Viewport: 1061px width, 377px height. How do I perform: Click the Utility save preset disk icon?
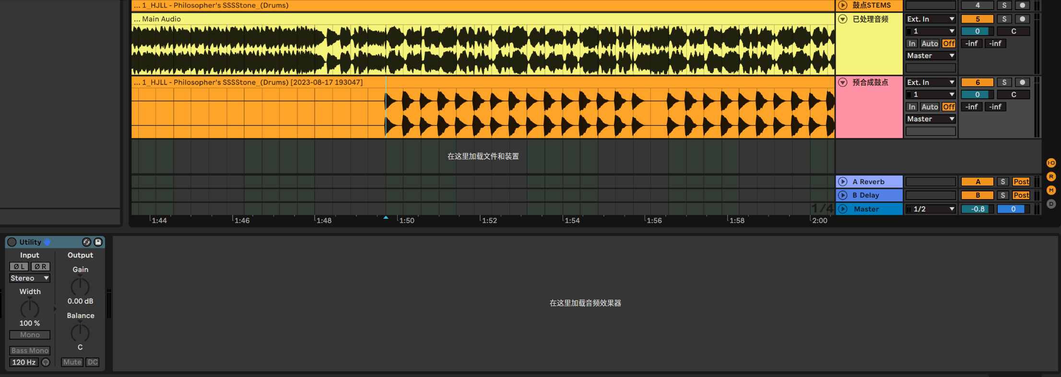[98, 242]
